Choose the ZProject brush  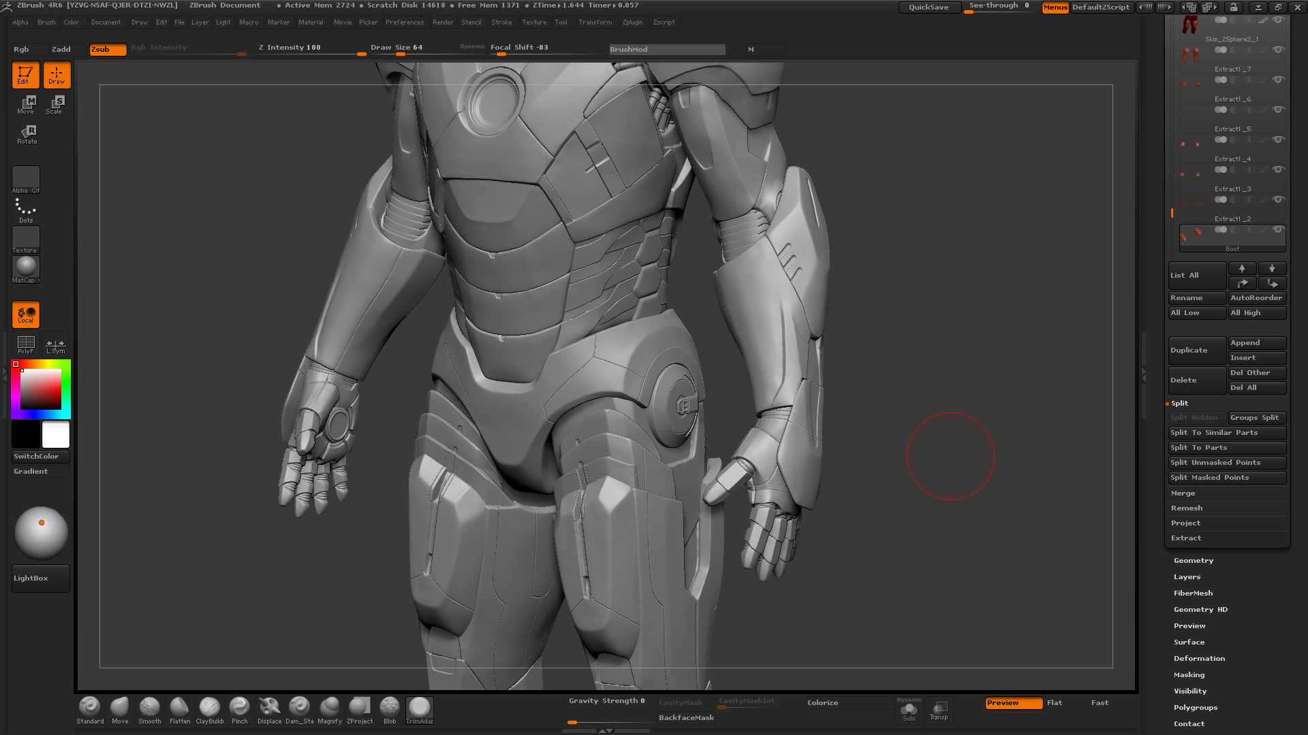click(360, 710)
